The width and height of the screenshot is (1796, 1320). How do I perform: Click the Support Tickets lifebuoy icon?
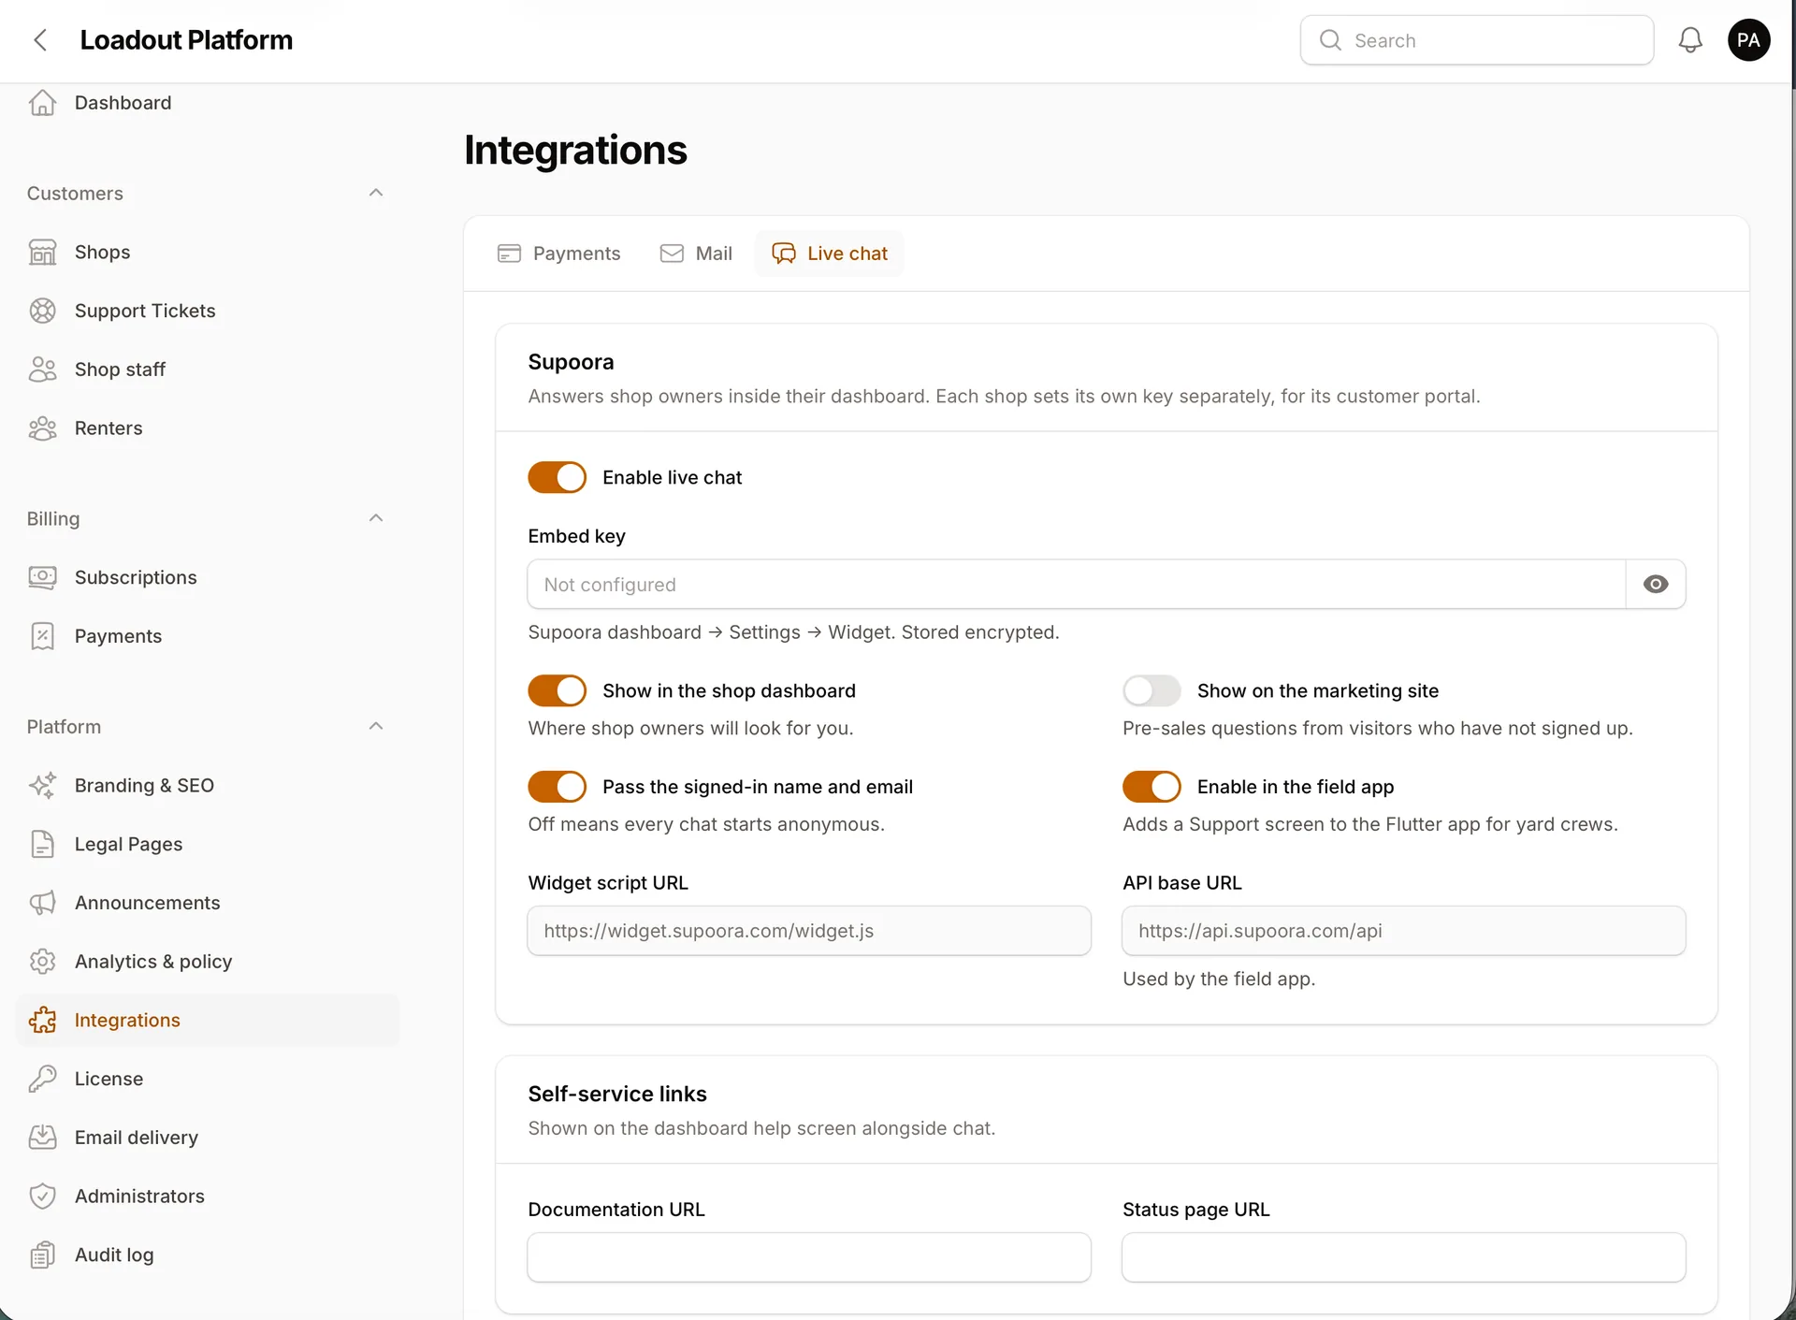42,311
